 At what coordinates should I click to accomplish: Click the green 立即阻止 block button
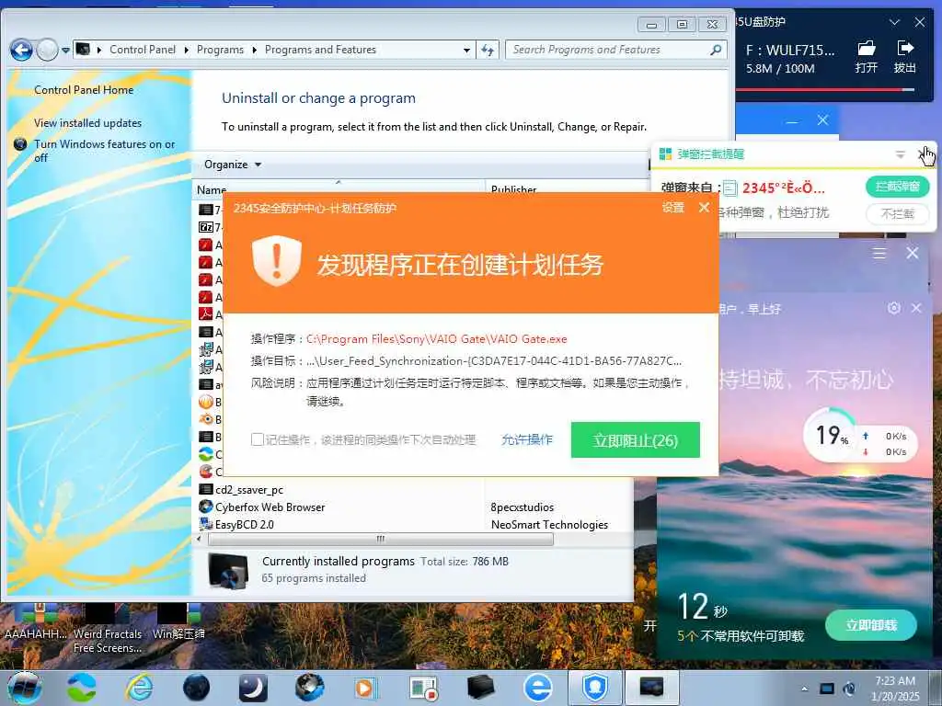tap(635, 440)
